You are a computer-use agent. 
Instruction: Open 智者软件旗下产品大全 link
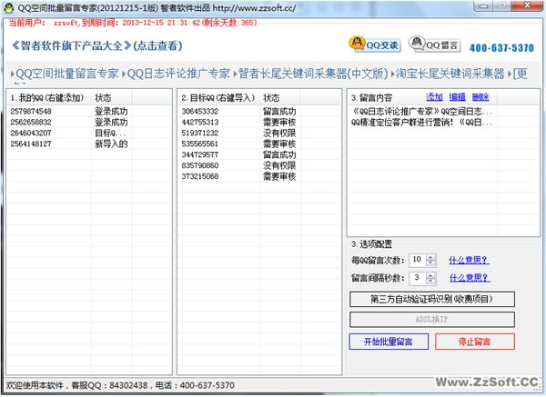click(96, 45)
